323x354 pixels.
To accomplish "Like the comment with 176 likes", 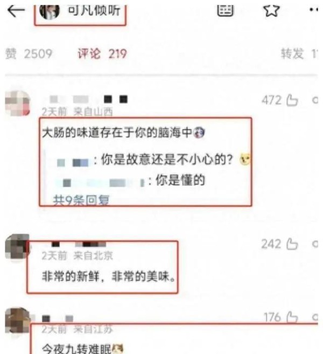I will click(292, 317).
